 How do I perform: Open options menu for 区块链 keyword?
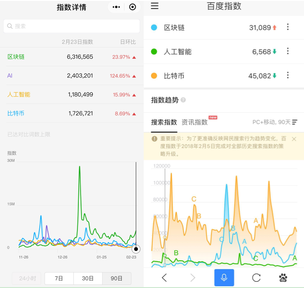click(288, 27)
